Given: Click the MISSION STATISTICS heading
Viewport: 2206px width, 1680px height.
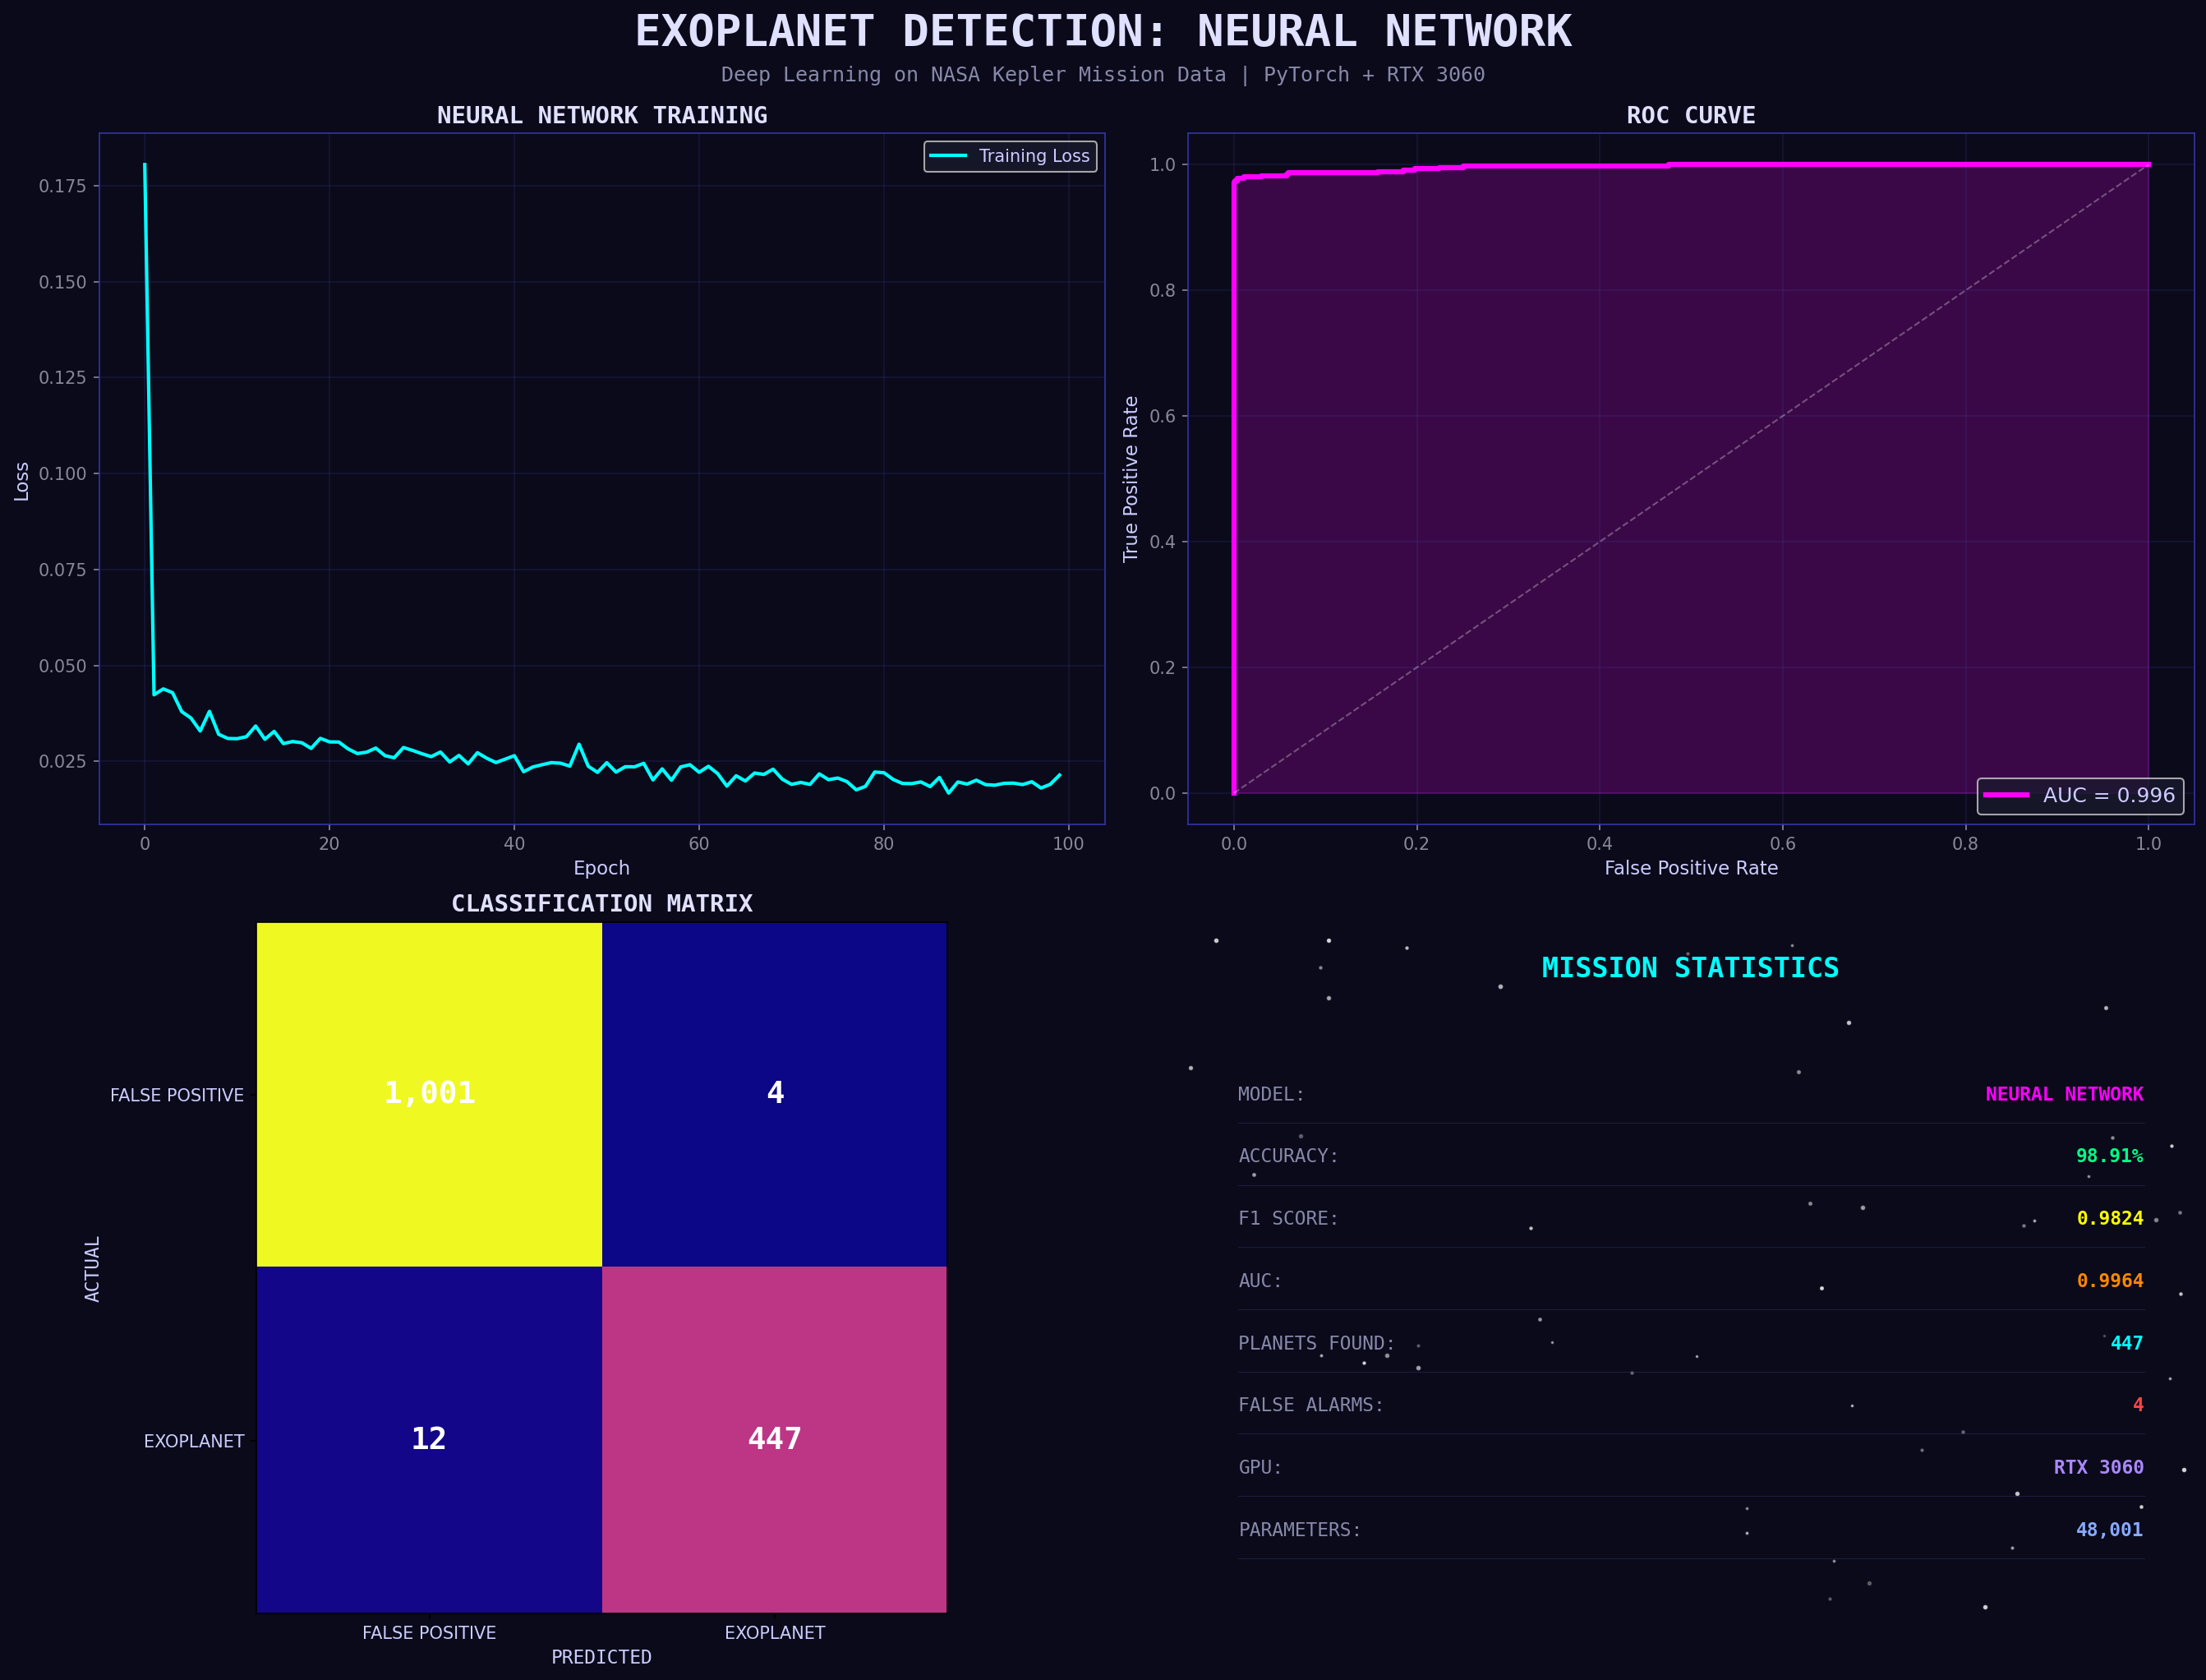Looking at the screenshot, I should [x=1689, y=967].
